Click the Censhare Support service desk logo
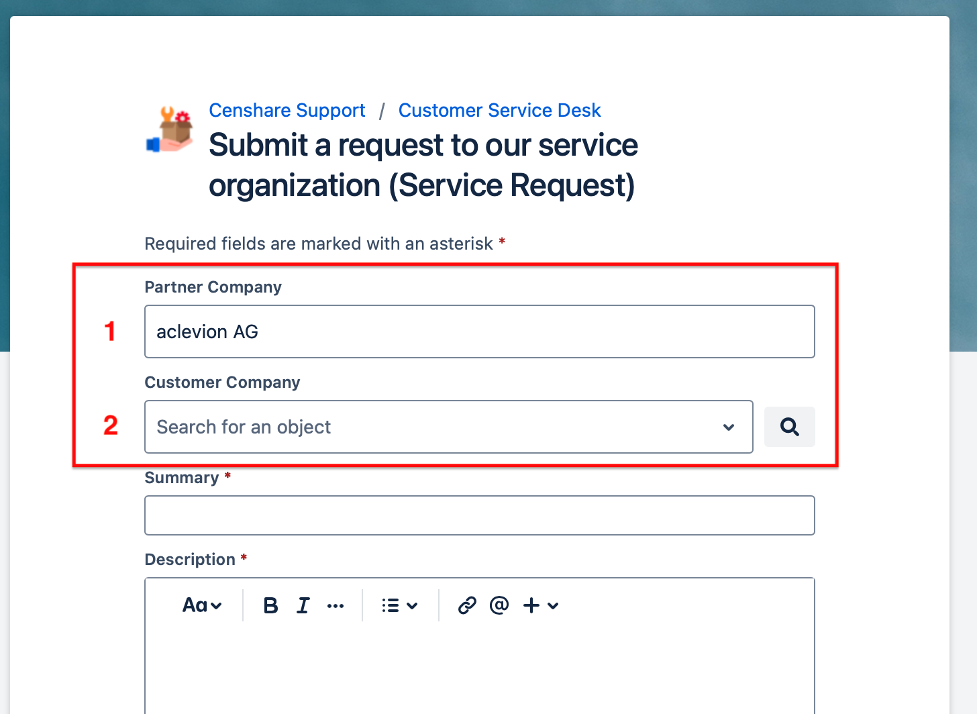Screen dimensions: 977x714 tap(169, 130)
